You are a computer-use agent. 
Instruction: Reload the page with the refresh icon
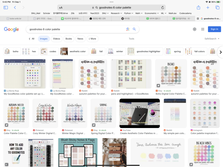[163, 7]
